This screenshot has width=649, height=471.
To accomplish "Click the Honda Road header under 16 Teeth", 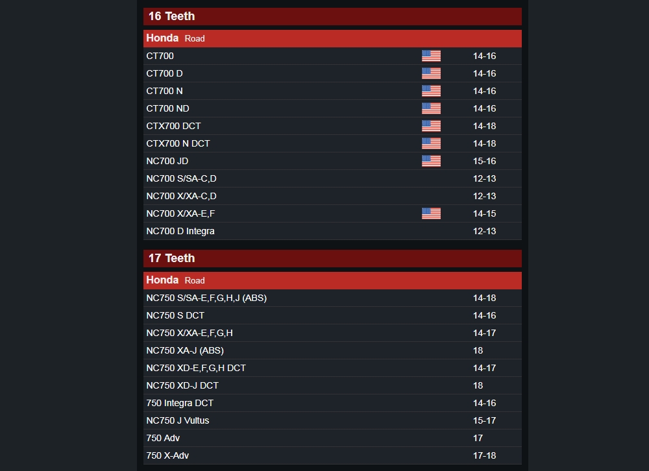I will (x=332, y=38).
